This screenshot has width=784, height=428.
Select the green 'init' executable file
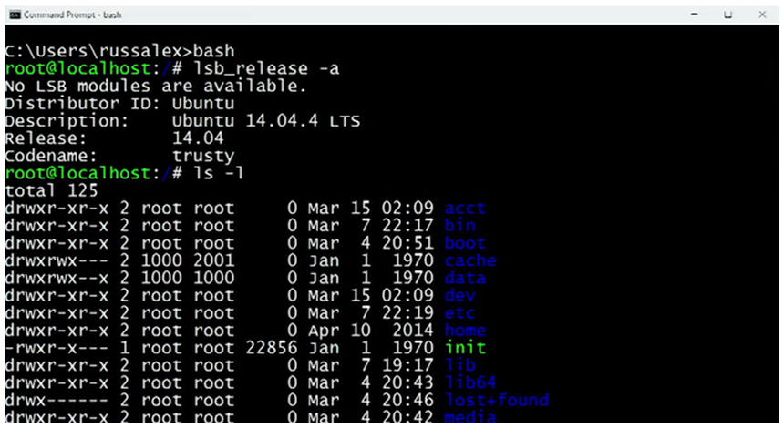click(x=465, y=348)
